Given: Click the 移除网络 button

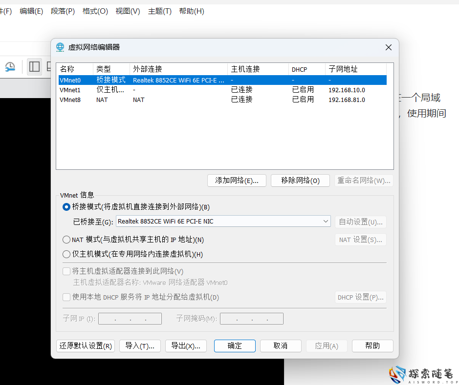Looking at the screenshot, I should click(x=300, y=180).
